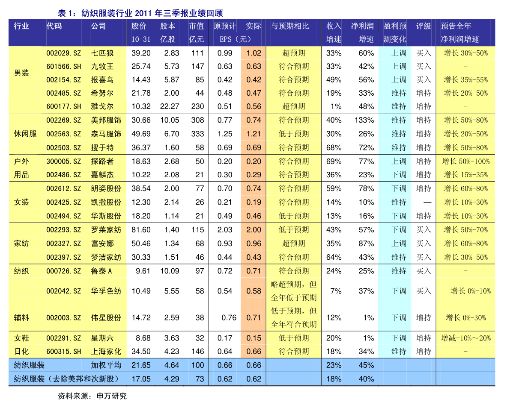
Task: Select stock code 002029.SZ
Action: (x=63, y=53)
